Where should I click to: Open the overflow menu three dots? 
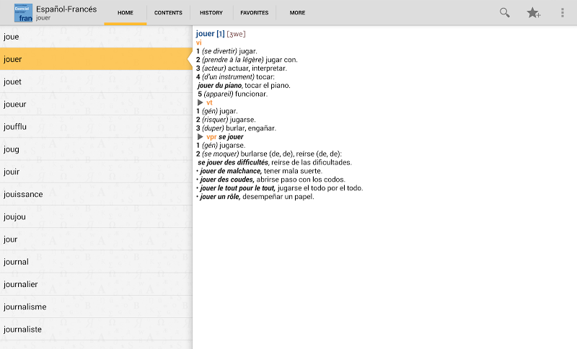coord(563,12)
